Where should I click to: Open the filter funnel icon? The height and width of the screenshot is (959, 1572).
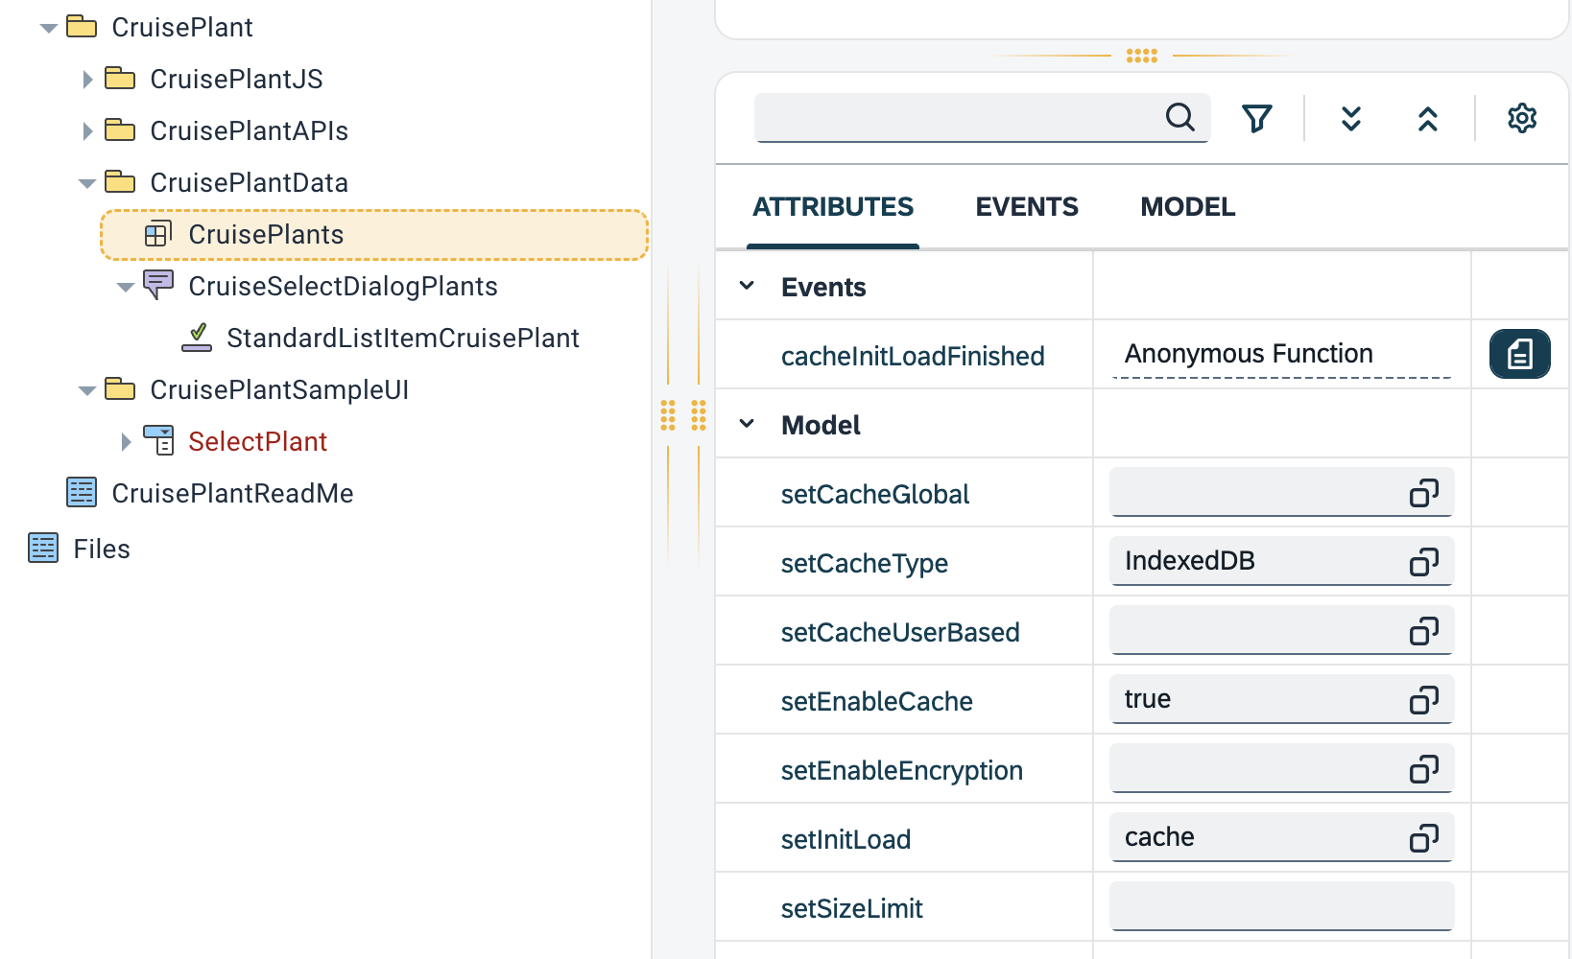1257,118
